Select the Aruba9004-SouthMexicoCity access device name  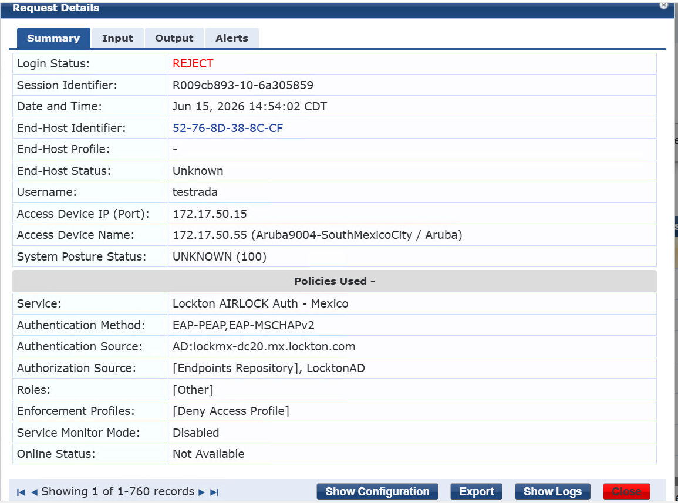click(318, 235)
